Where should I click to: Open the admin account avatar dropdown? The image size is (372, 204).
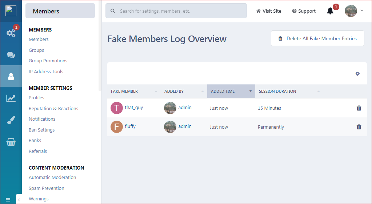click(354, 11)
